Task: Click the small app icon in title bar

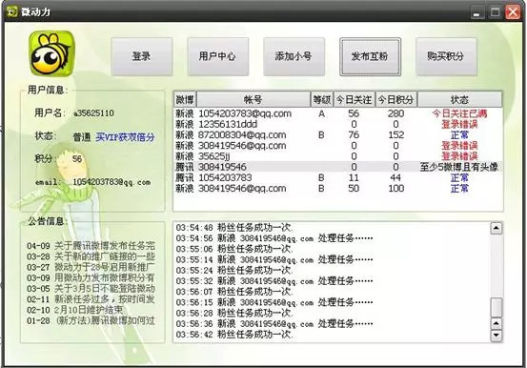Action: pos(12,11)
